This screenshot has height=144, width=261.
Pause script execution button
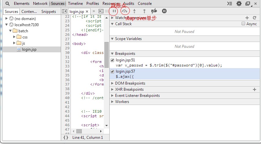[x=114, y=11]
